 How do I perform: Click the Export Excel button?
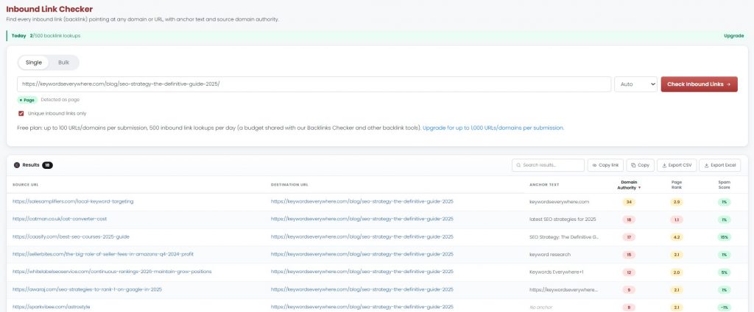[x=720, y=165]
